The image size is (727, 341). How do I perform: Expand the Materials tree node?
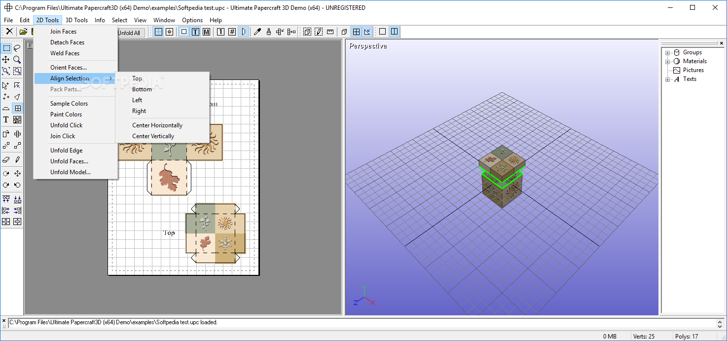(668, 62)
